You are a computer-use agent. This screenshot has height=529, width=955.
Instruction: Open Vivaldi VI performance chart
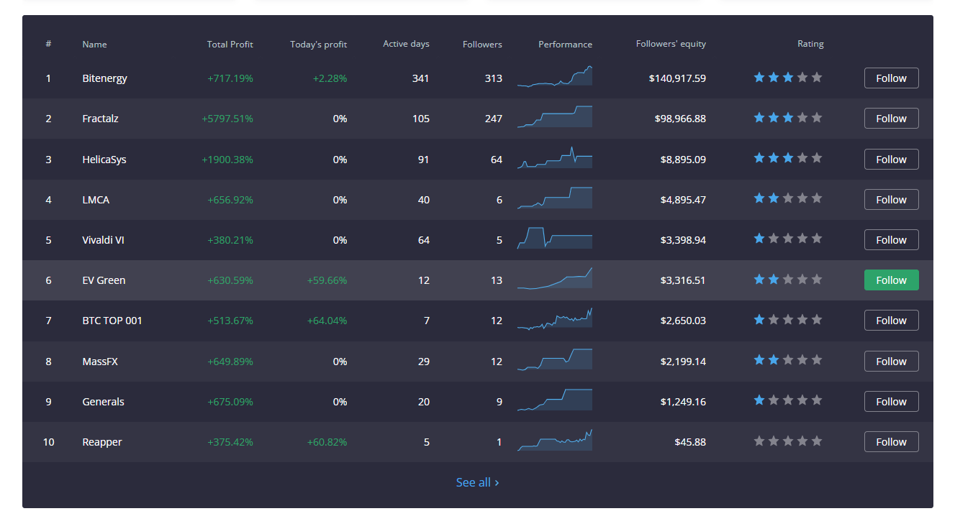(554, 238)
